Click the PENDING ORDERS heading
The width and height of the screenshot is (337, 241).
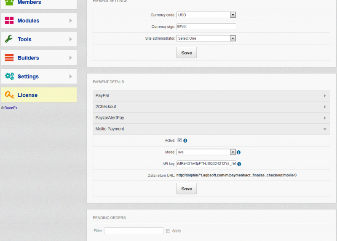[x=109, y=218]
